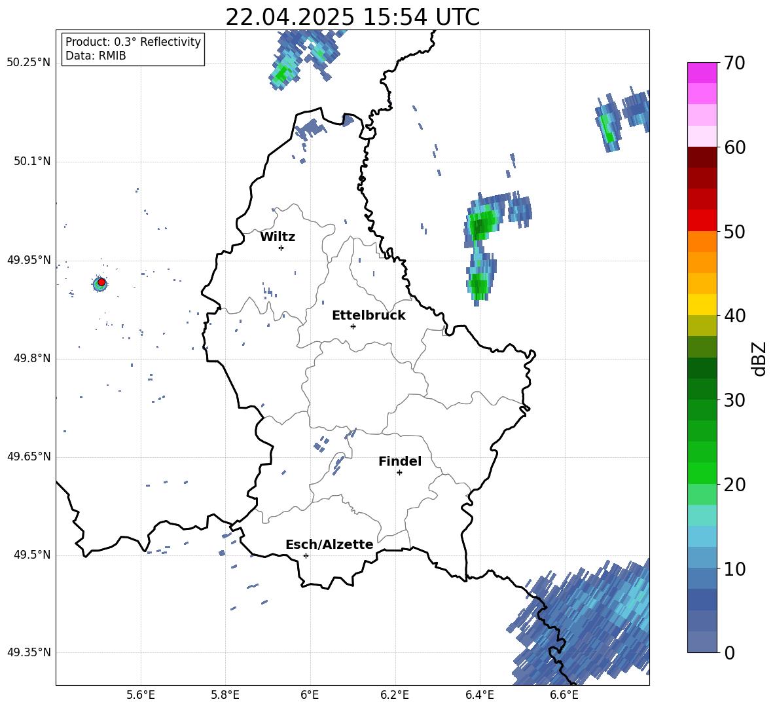This screenshot has height=708, width=775.
Task: Click the 50.1°N latitude axis label
Action: point(31,162)
